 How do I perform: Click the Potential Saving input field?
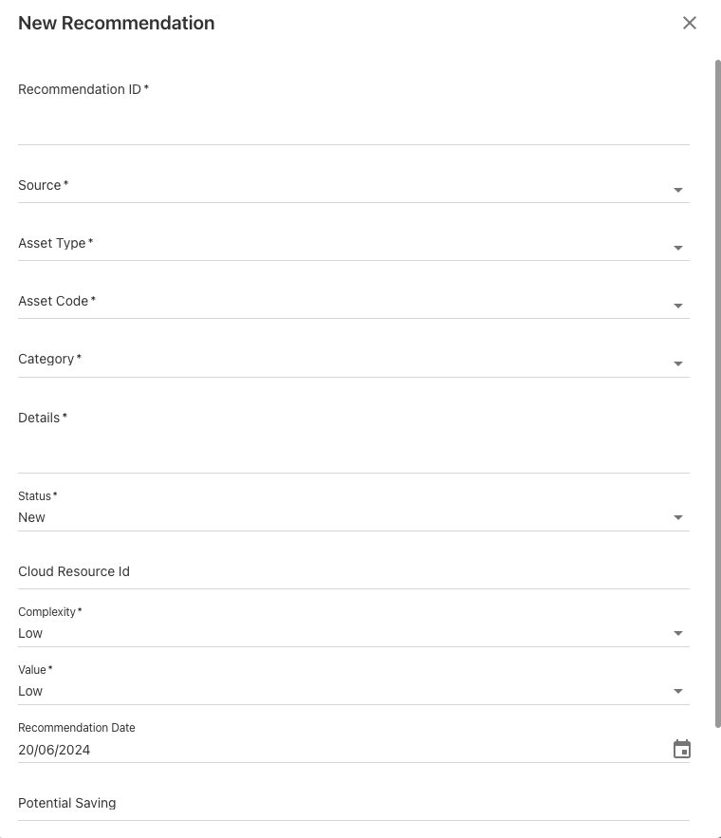click(353, 804)
